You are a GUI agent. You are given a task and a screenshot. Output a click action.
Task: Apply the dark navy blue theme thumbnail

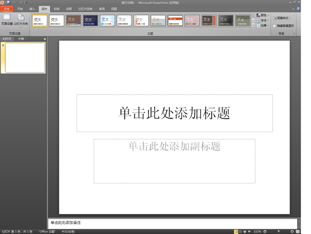90,20
